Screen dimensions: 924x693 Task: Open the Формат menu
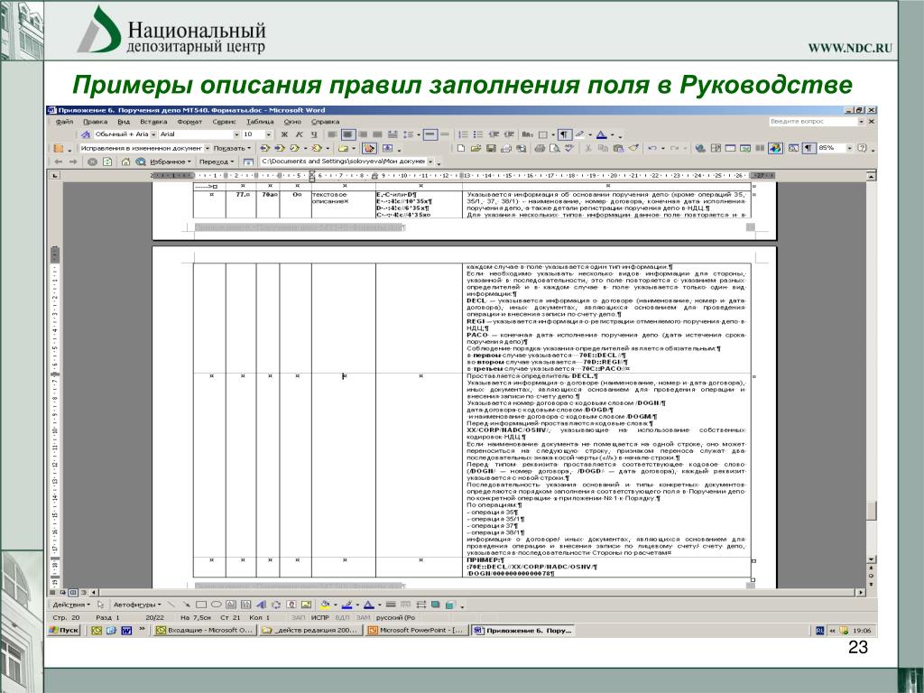coord(189,122)
